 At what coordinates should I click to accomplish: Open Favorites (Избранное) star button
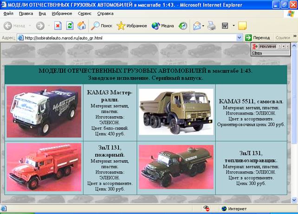pyautogui.click(x=131, y=26)
